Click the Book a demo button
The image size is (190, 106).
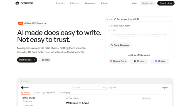(148, 3)
